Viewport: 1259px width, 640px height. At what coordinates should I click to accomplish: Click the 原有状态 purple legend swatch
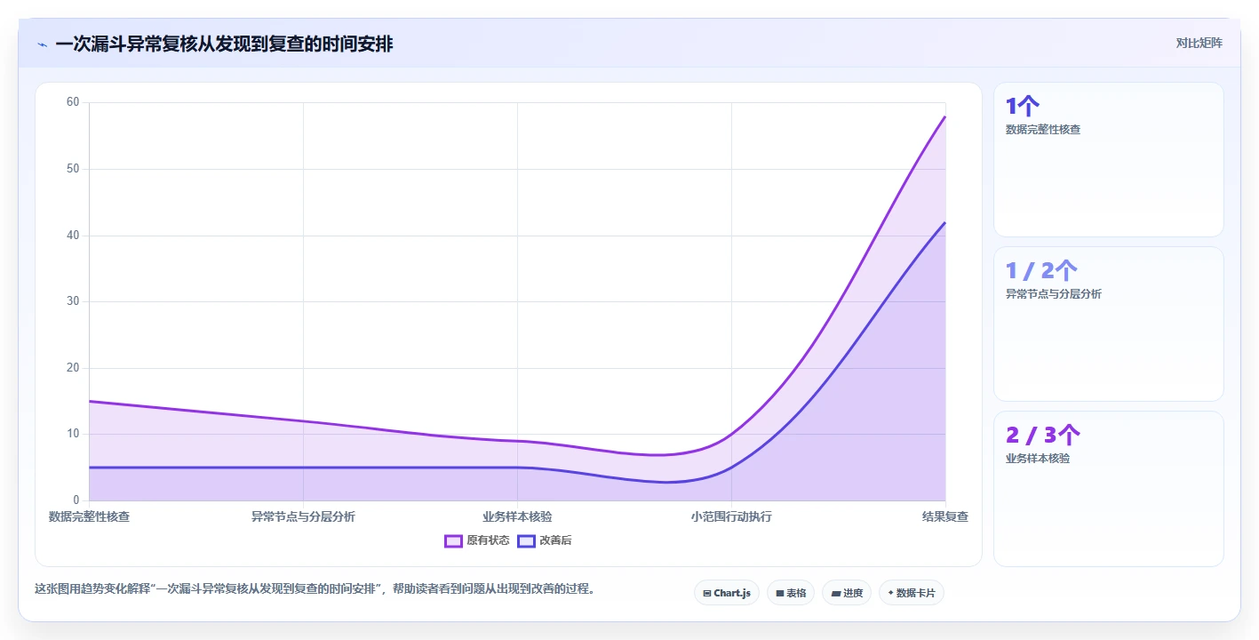point(453,540)
